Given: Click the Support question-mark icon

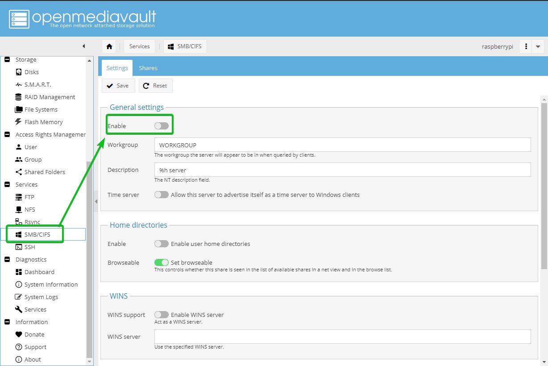Looking at the screenshot, I should pyautogui.click(x=19, y=347).
